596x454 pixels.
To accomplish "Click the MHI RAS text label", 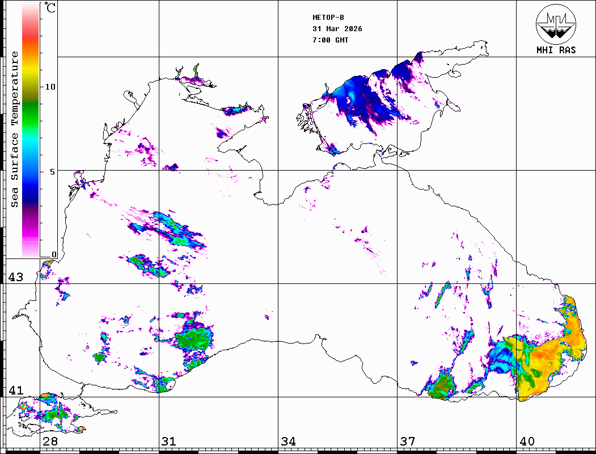I will pos(556,50).
